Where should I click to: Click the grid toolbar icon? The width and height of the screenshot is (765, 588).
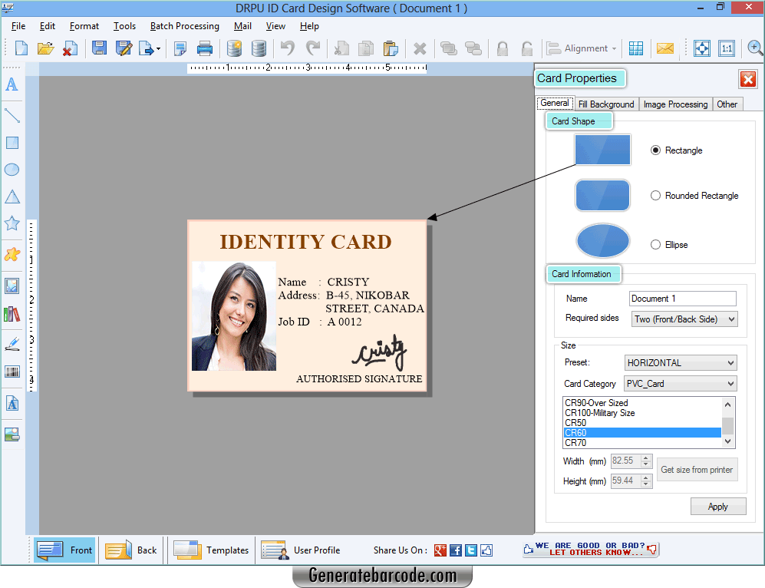click(x=636, y=48)
